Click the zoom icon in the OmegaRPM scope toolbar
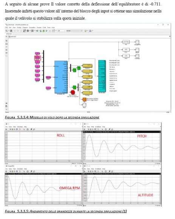This screenshot has width=175, height=219. [x=24, y=171]
